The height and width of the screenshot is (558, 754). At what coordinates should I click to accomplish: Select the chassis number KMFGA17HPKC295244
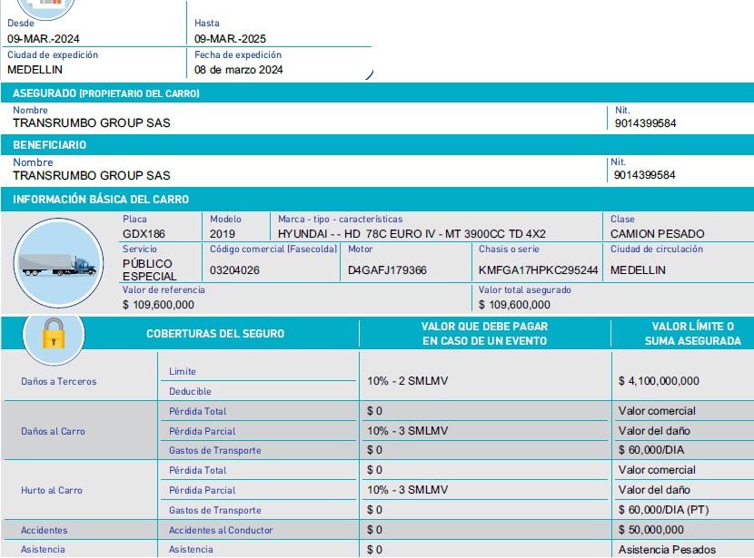point(538,270)
